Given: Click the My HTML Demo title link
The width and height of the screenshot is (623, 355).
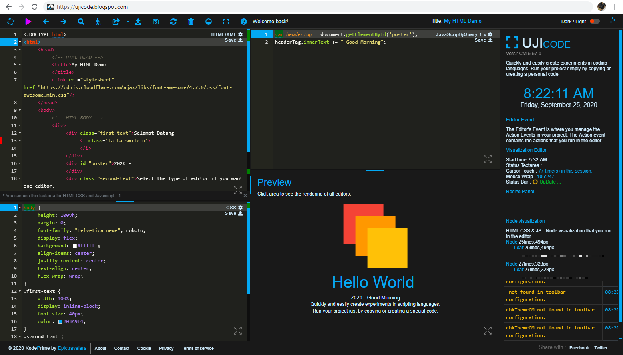Looking at the screenshot, I should tap(463, 21).
